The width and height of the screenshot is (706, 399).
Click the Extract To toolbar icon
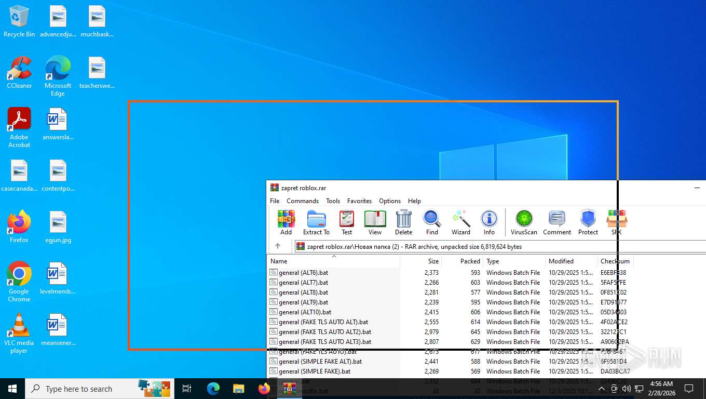[x=316, y=223]
